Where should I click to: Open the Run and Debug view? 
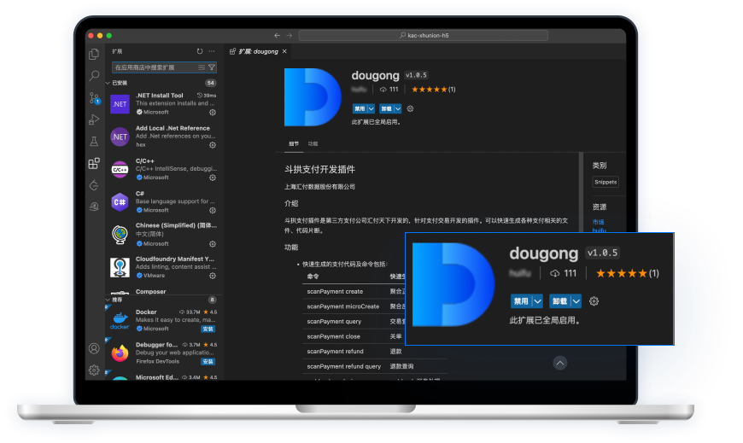[x=94, y=119]
